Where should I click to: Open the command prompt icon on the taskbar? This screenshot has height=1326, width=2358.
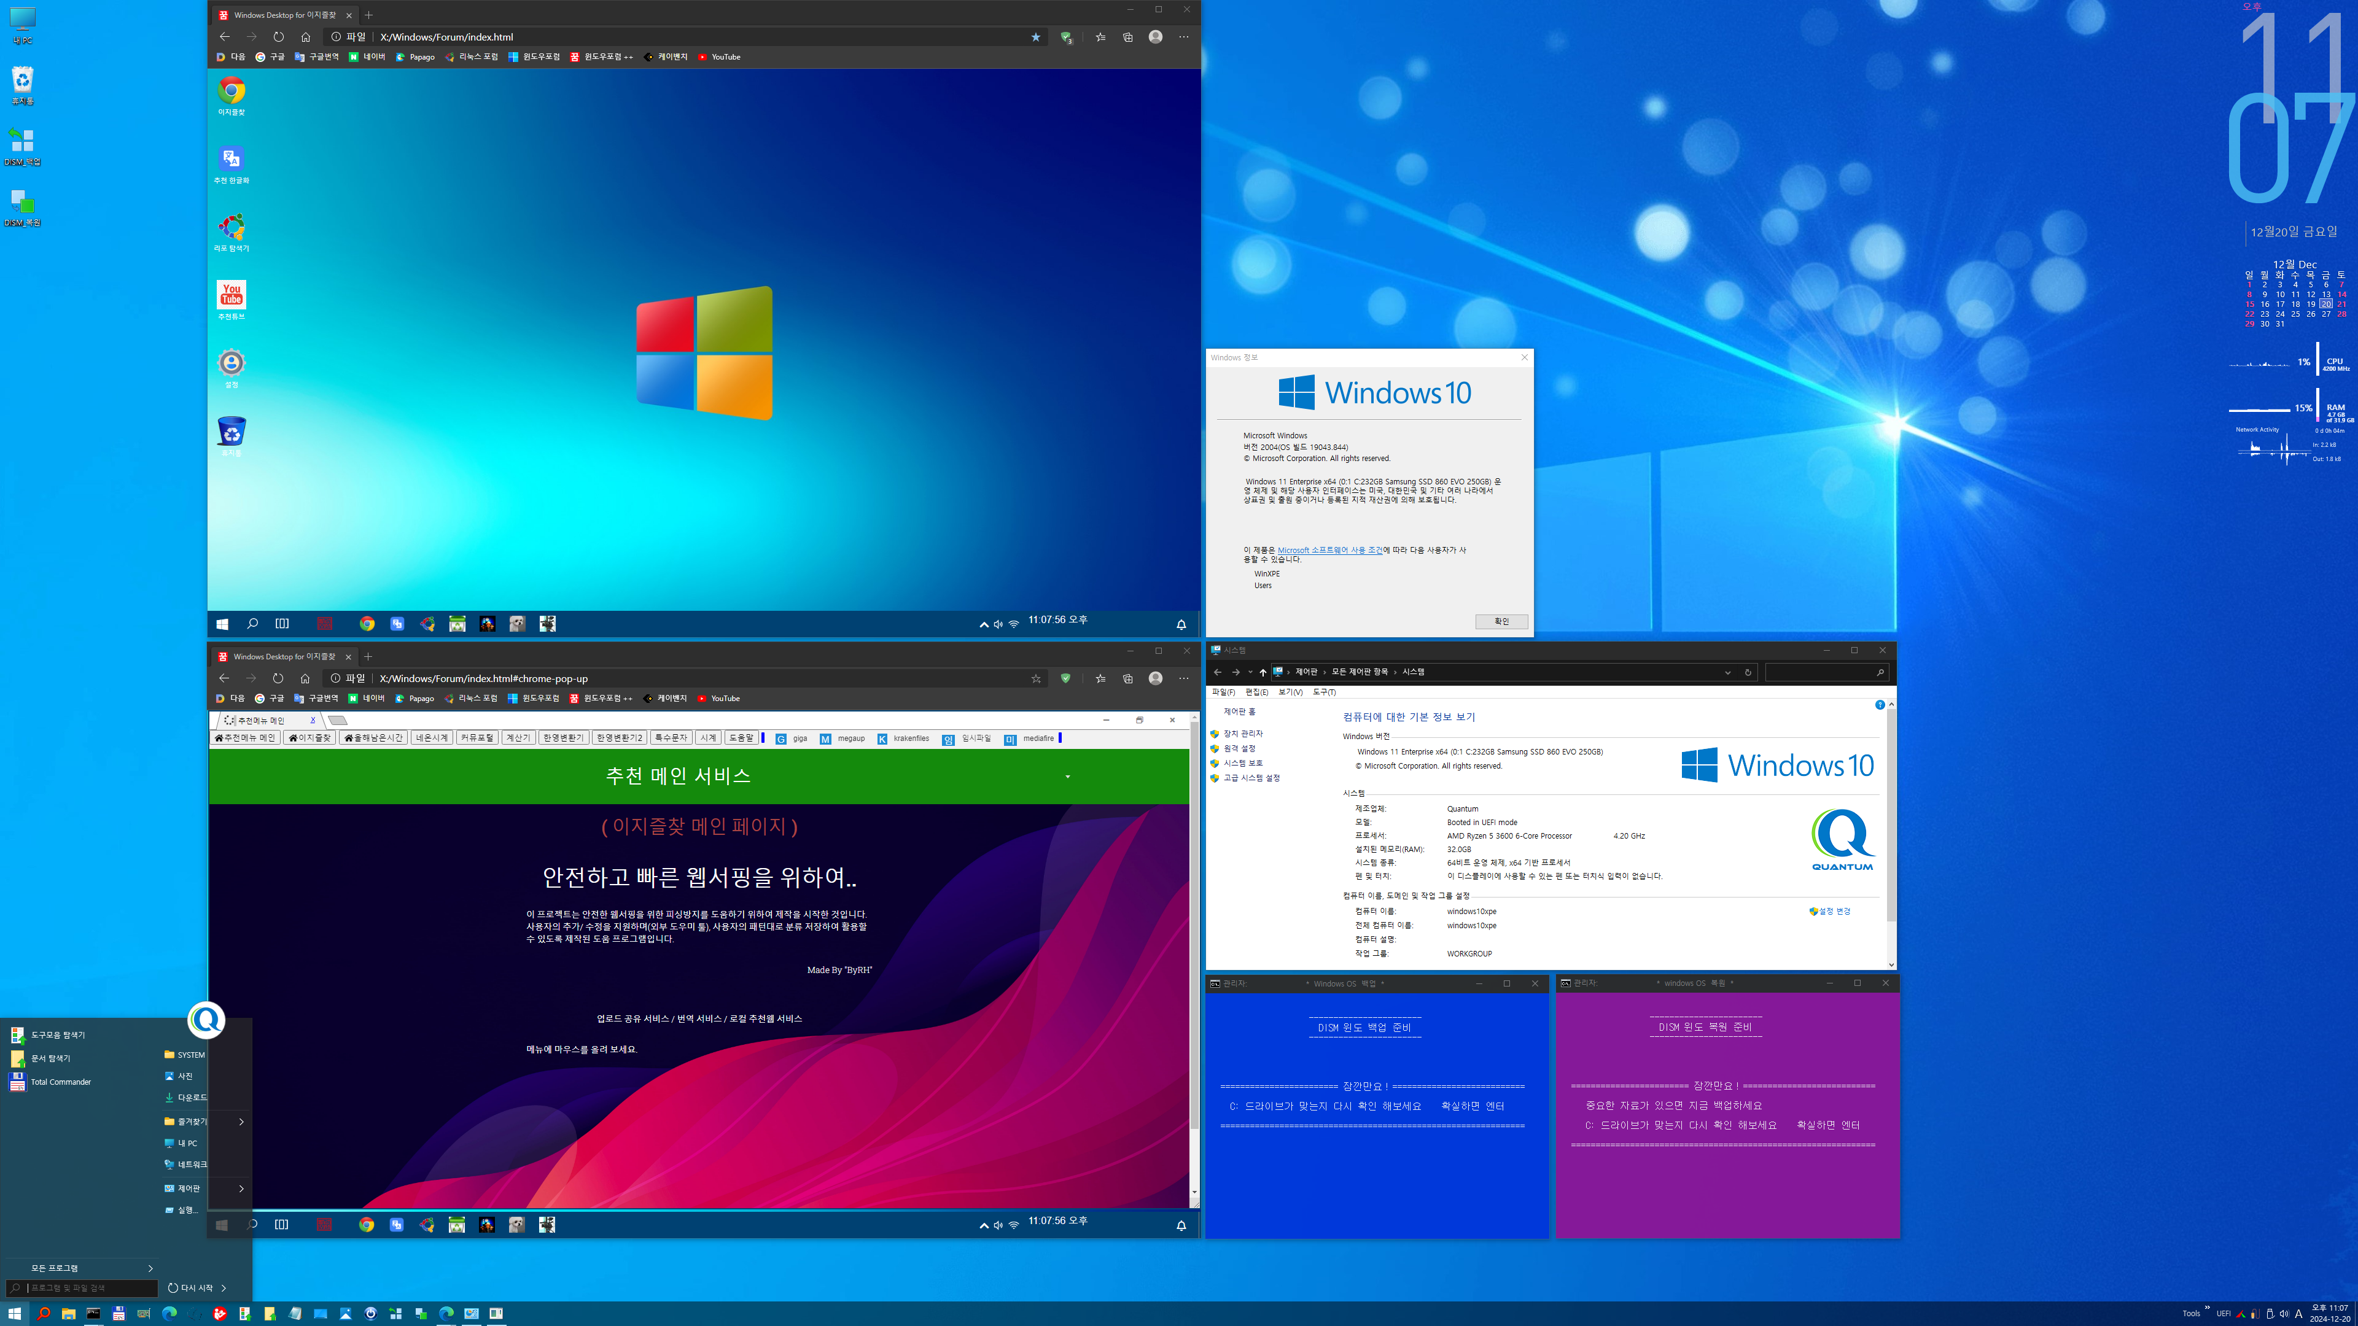(x=93, y=1313)
